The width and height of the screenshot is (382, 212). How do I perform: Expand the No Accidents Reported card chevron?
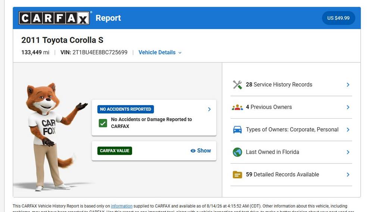[209, 109]
